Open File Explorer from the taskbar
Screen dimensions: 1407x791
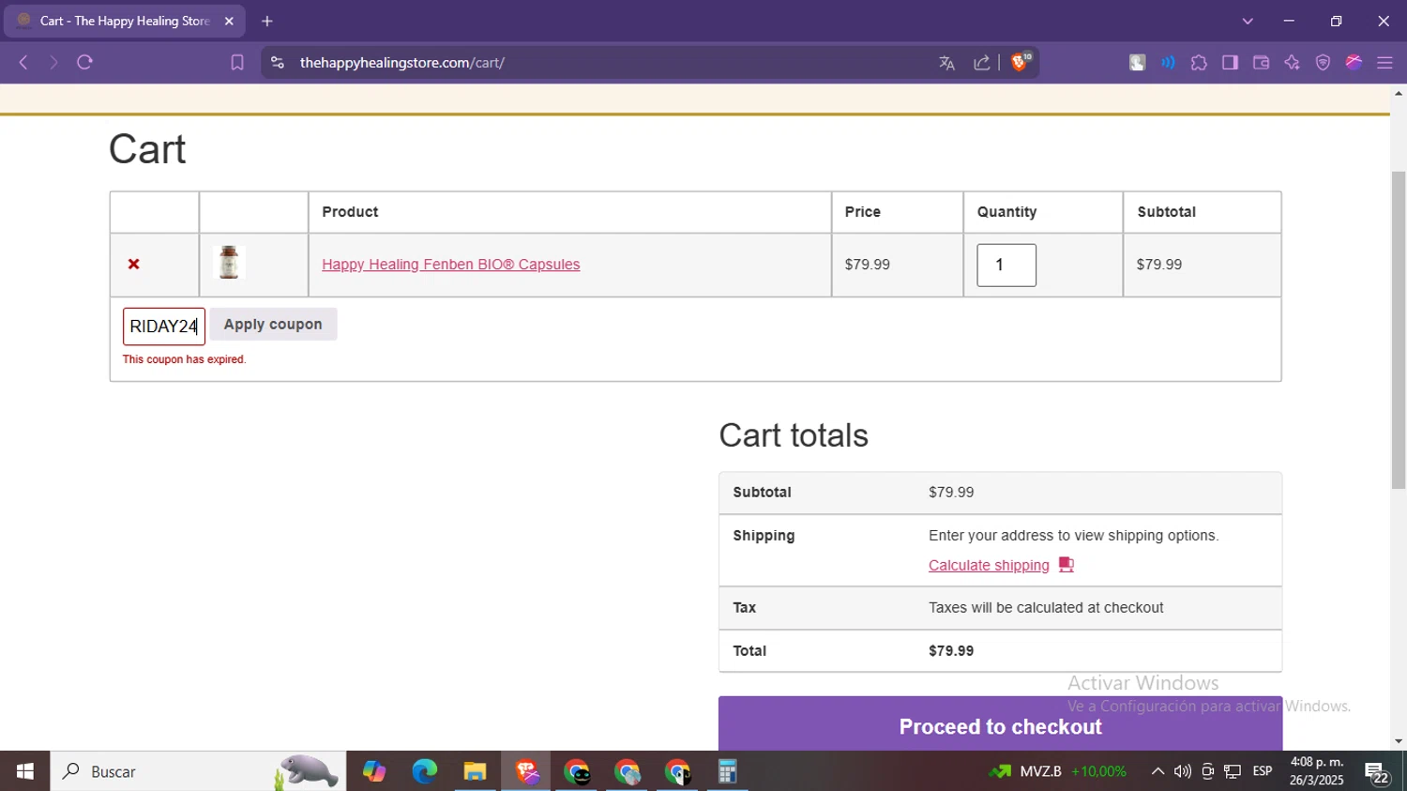[476, 771]
